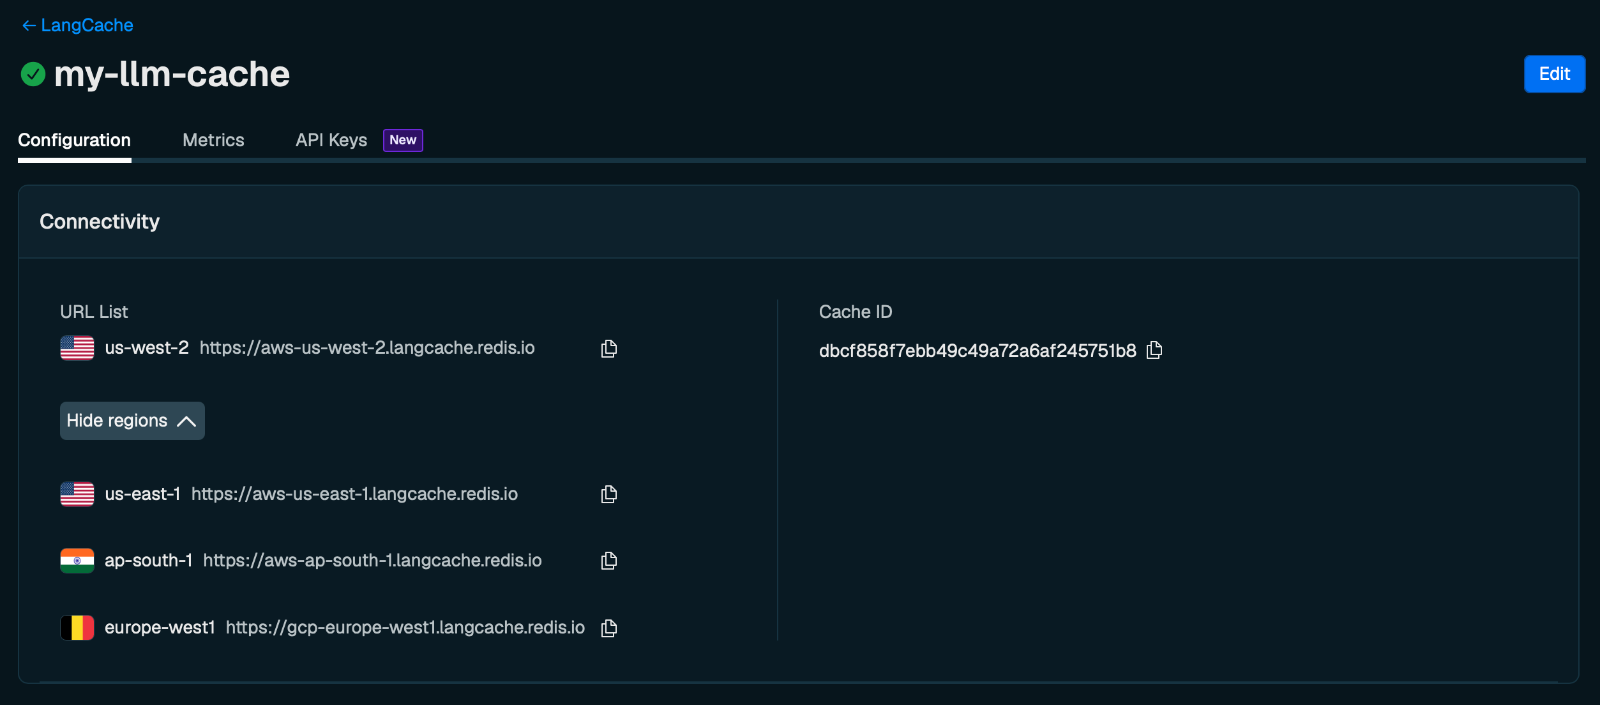This screenshot has height=705, width=1600.
Task: Click the India flag beside ap-south-1
Action: pyautogui.click(x=77, y=561)
